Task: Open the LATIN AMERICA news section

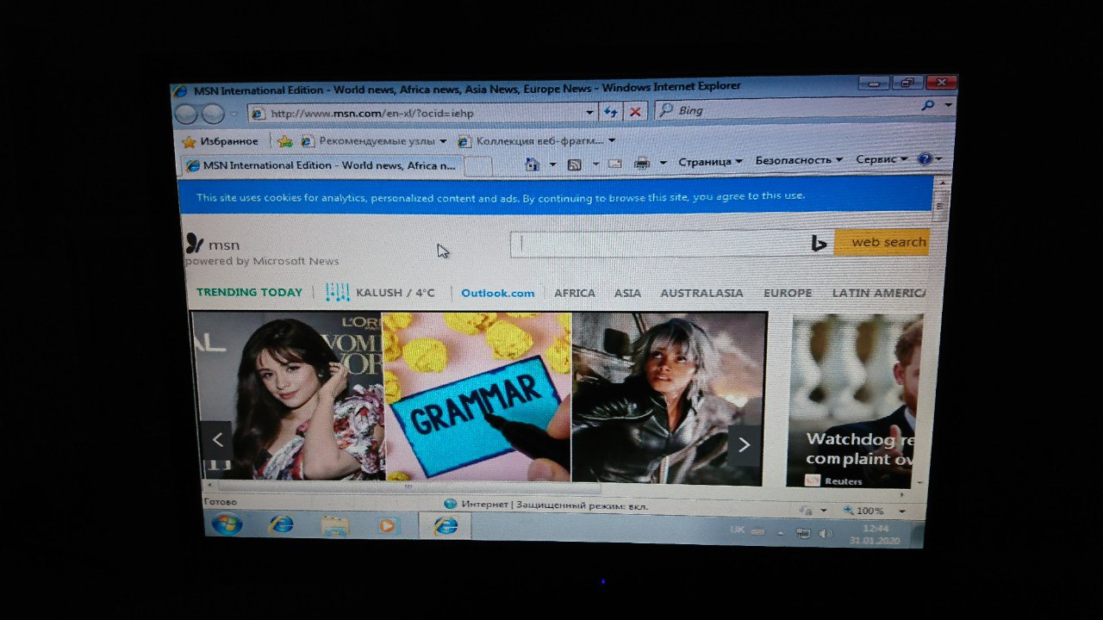Action: [x=879, y=293]
